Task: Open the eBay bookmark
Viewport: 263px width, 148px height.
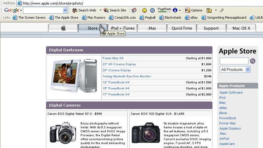Action: tap(191, 18)
